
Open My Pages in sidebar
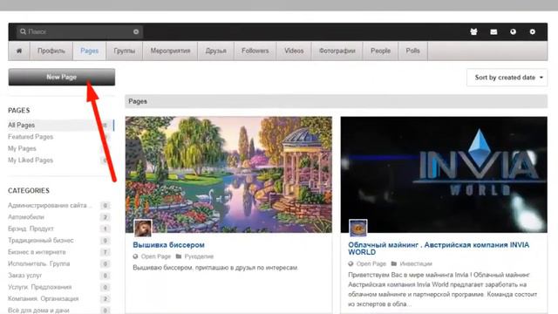point(22,148)
